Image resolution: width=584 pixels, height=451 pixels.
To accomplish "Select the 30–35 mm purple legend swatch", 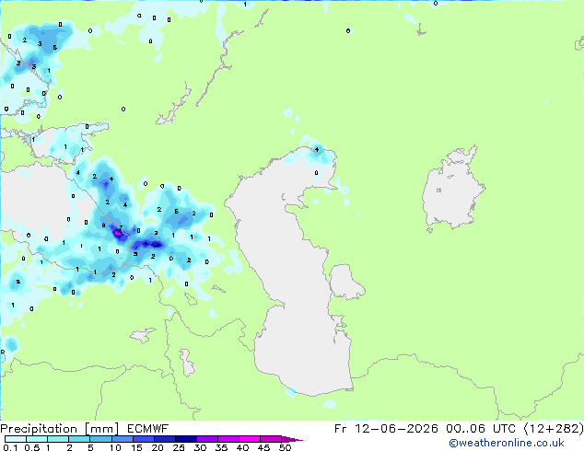I will click(207, 439).
